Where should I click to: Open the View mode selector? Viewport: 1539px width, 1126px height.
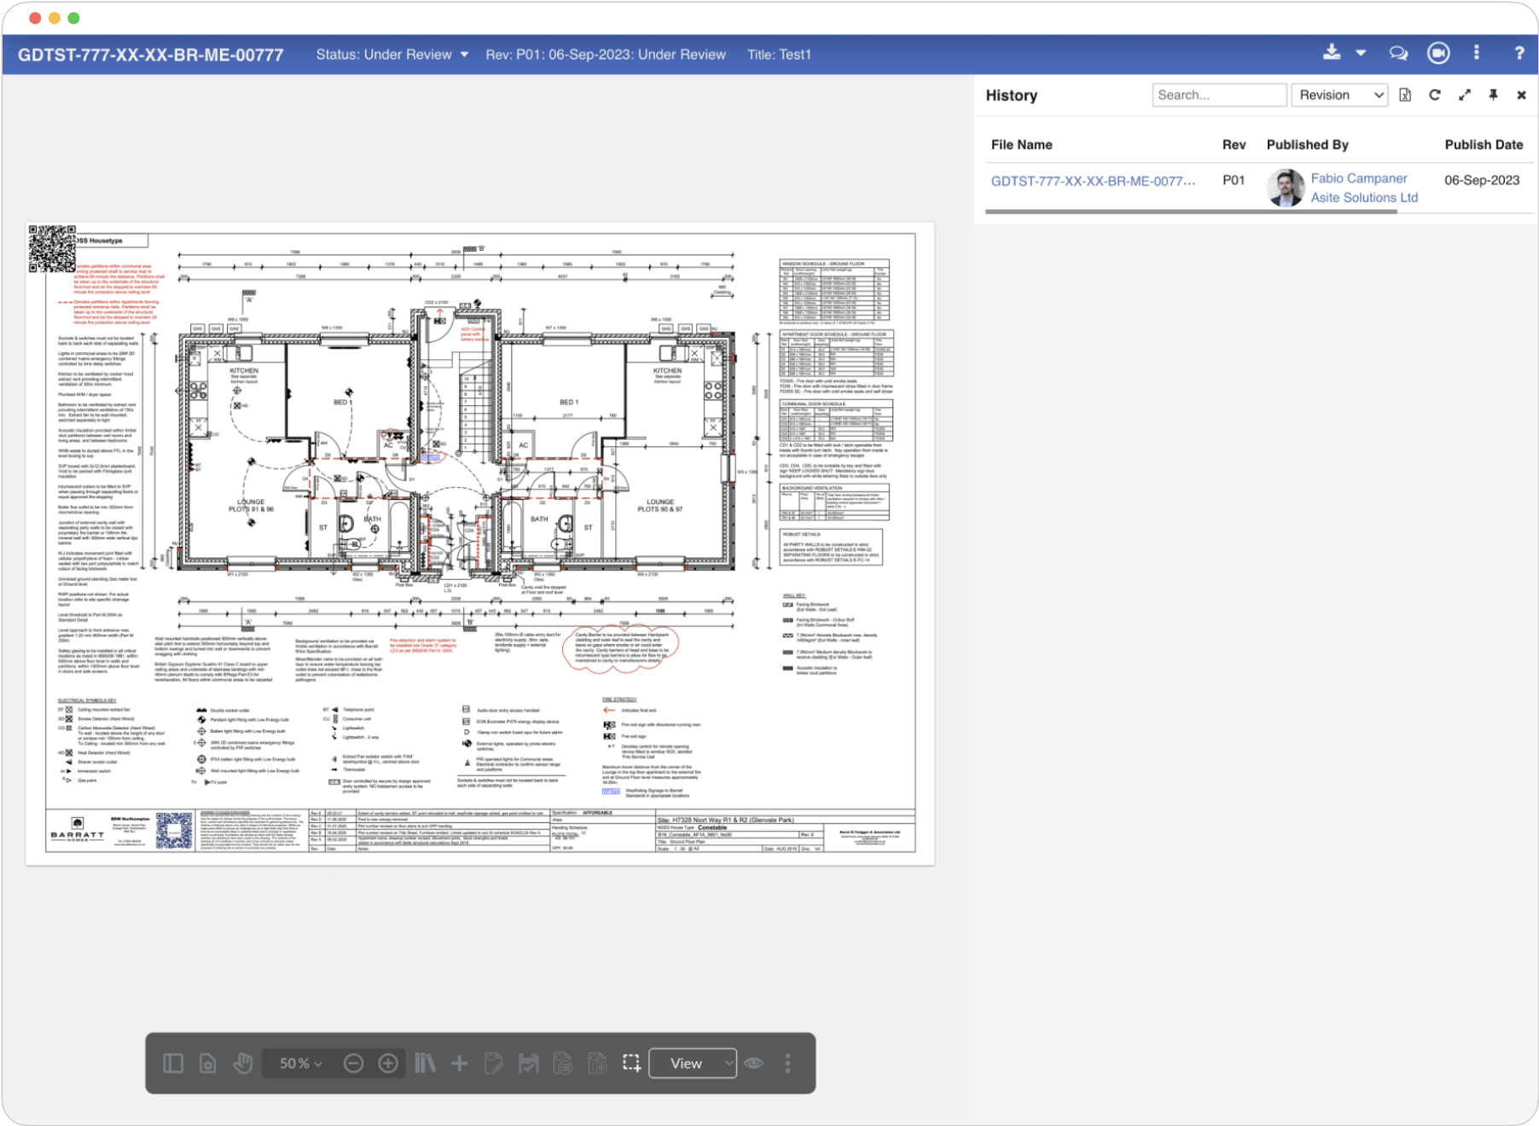click(693, 1063)
